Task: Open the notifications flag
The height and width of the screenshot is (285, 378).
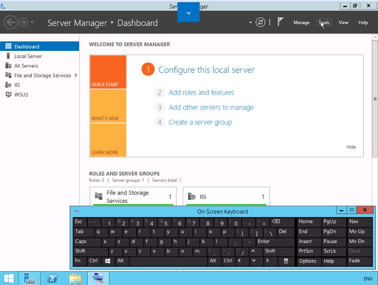Action: pyautogui.click(x=280, y=22)
